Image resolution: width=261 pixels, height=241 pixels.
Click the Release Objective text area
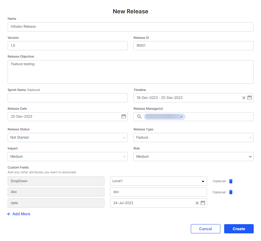click(130, 72)
